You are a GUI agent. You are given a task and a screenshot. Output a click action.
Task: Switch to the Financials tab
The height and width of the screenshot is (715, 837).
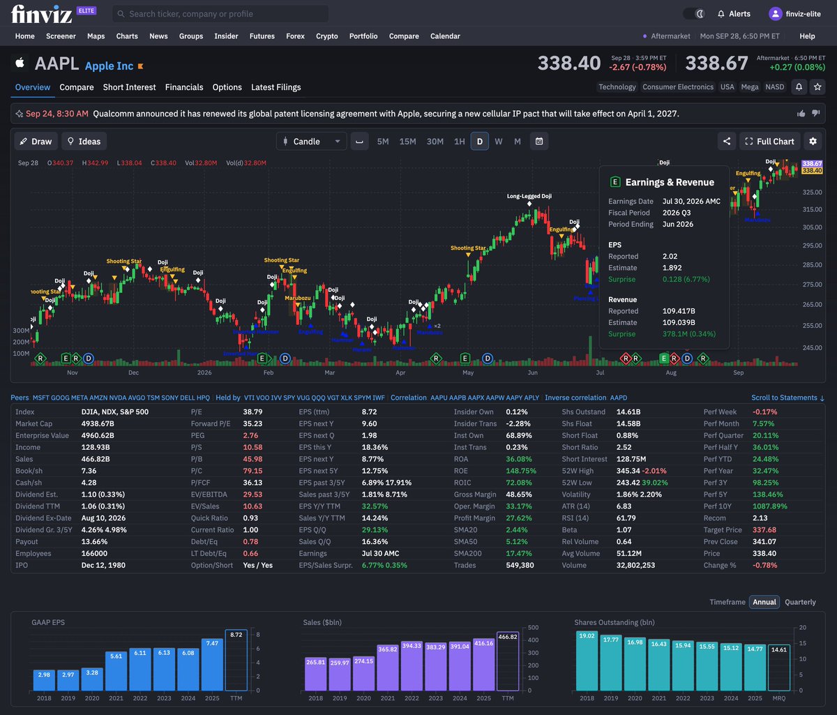coord(184,87)
